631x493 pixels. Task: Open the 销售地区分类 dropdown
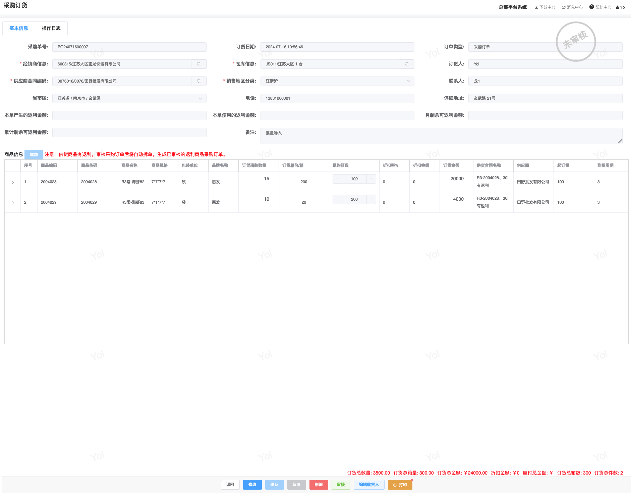click(337, 81)
